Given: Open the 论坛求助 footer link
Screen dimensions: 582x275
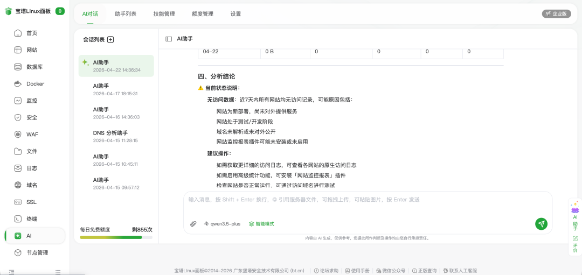Looking at the screenshot, I should [x=326, y=271].
